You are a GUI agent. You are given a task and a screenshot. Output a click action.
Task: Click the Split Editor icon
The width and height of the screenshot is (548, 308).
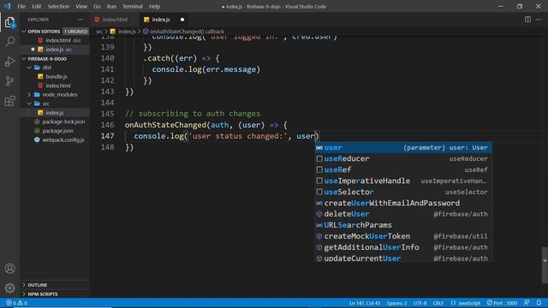pyautogui.click(x=527, y=20)
